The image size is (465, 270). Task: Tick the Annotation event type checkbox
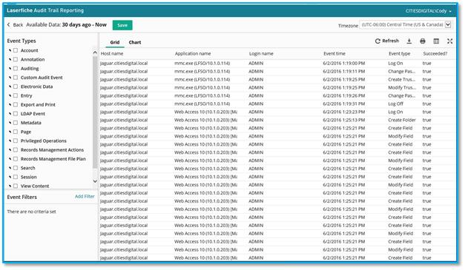(16, 59)
